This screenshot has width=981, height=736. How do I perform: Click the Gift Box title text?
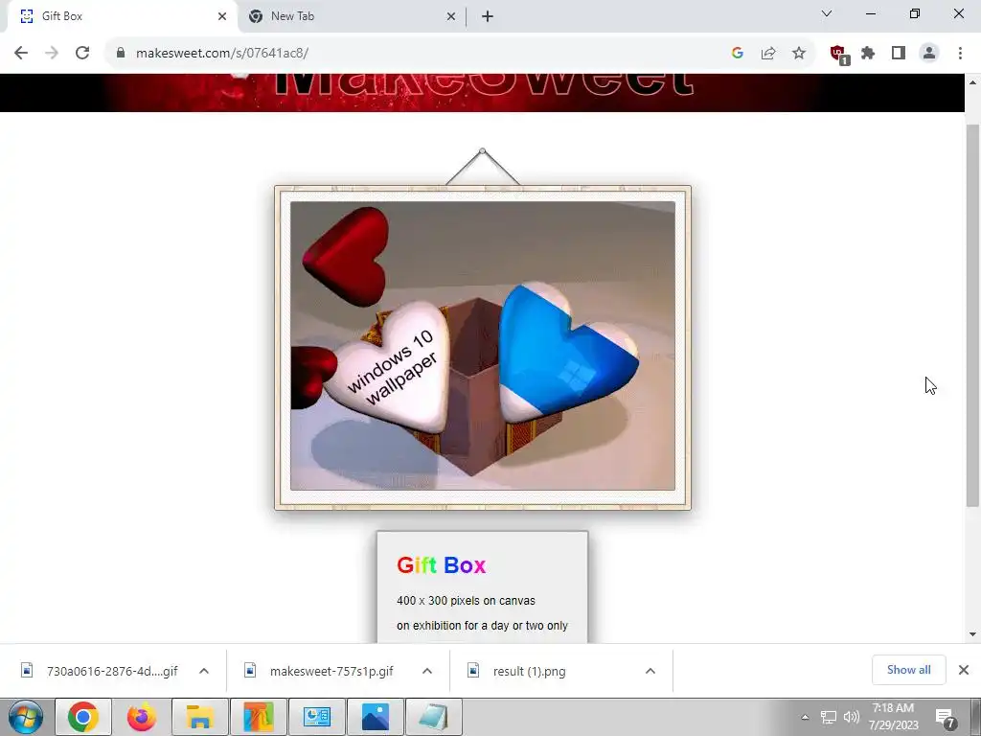click(x=441, y=565)
